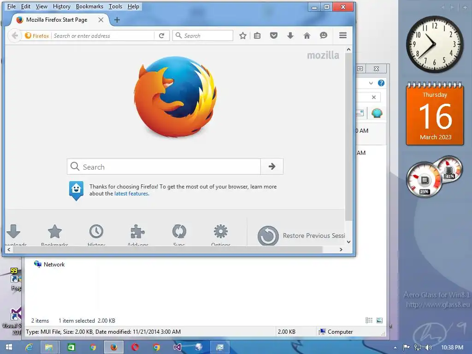
Task: Click horizontal scrollbar left arrow
Action: (9, 249)
